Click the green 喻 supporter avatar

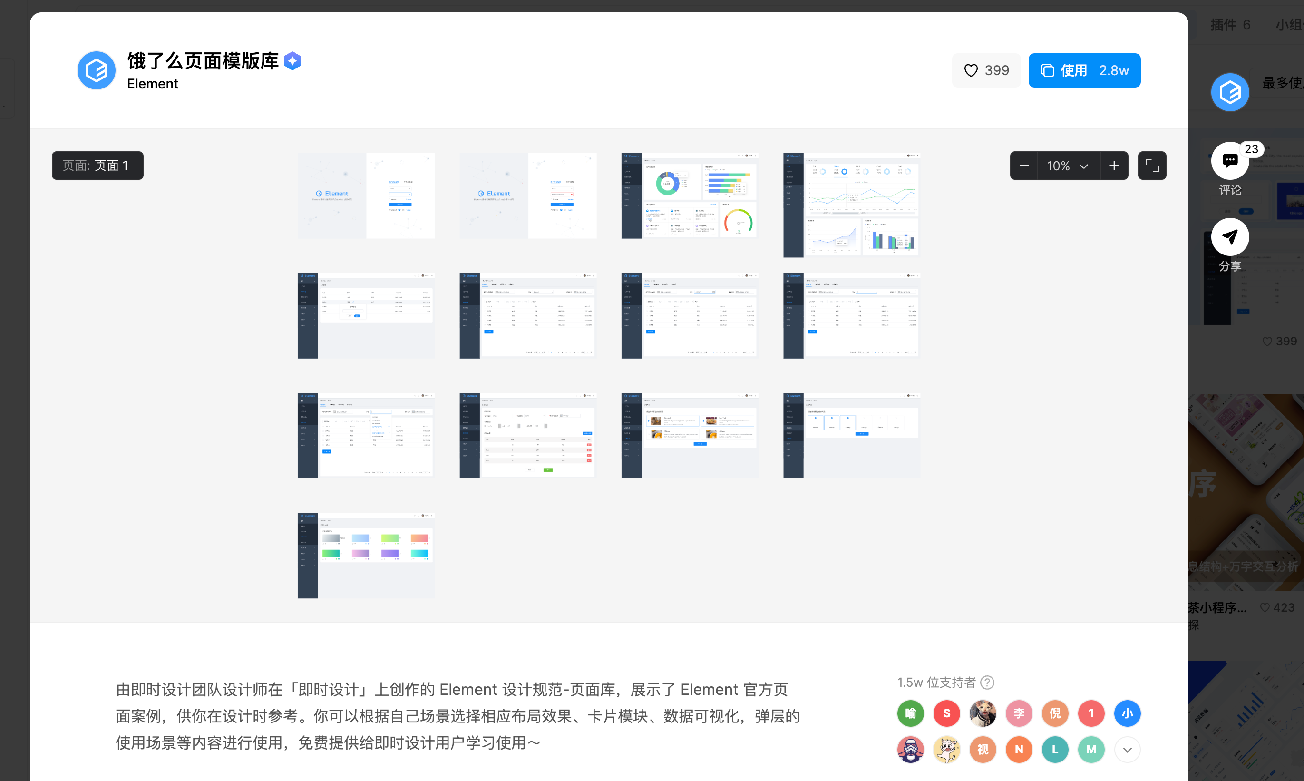coord(910,713)
